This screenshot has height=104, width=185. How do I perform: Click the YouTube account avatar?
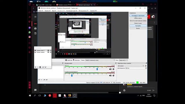153,17
